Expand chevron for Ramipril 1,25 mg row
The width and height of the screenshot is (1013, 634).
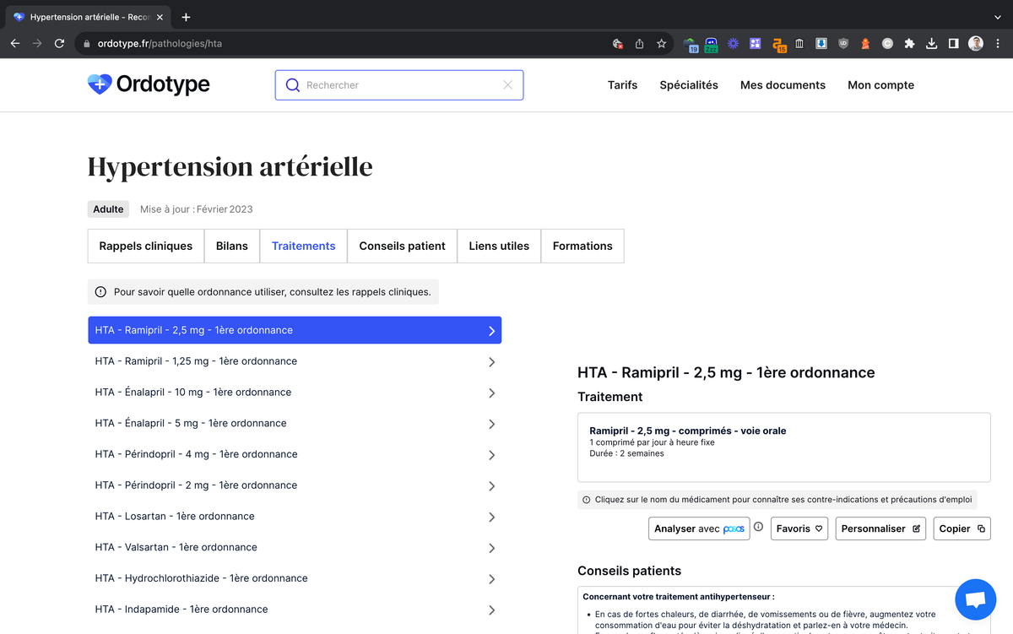(x=491, y=362)
